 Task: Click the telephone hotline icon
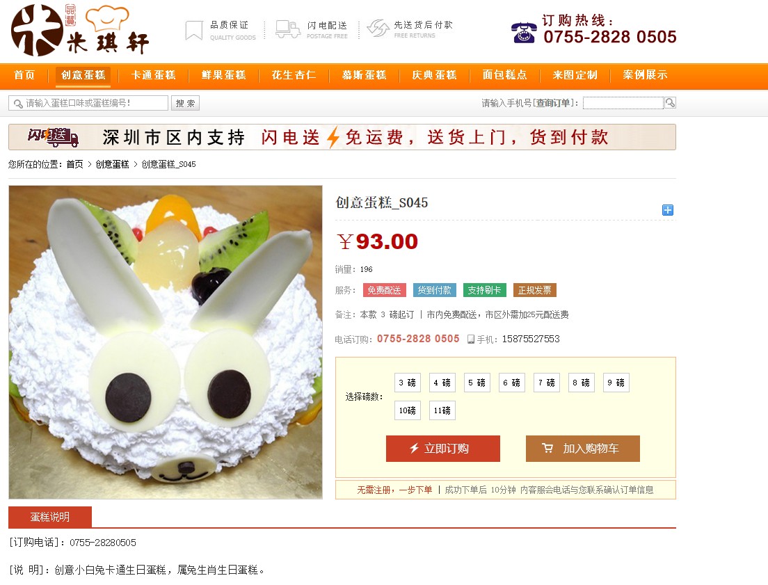(524, 33)
